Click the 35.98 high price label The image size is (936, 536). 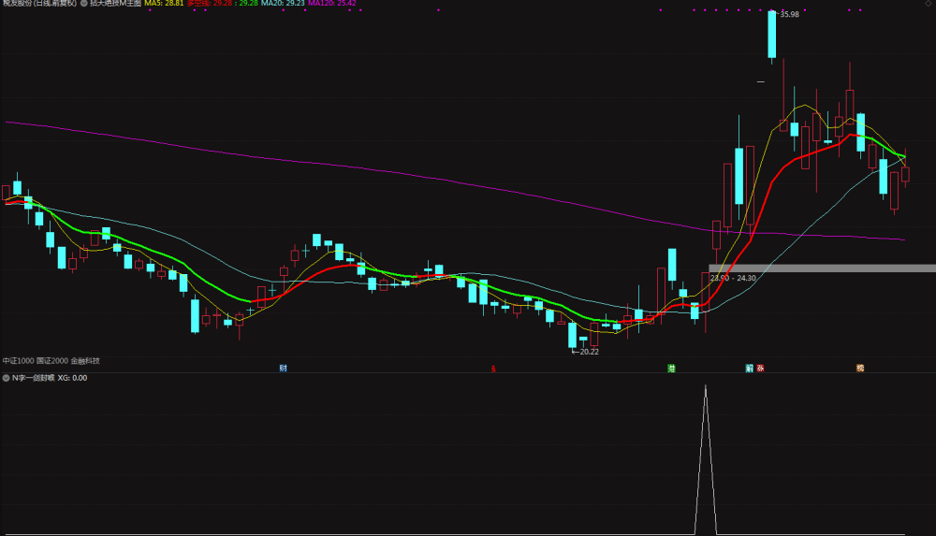[789, 14]
